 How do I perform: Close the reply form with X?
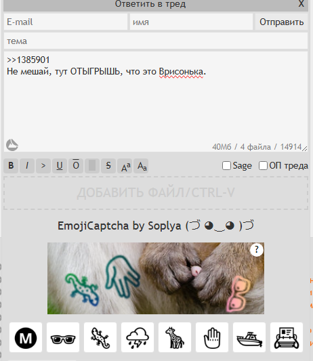click(301, 3)
